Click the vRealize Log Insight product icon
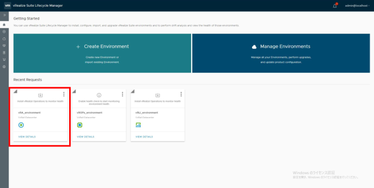Viewport: 374px width, 188px height. tap(138, 125)
